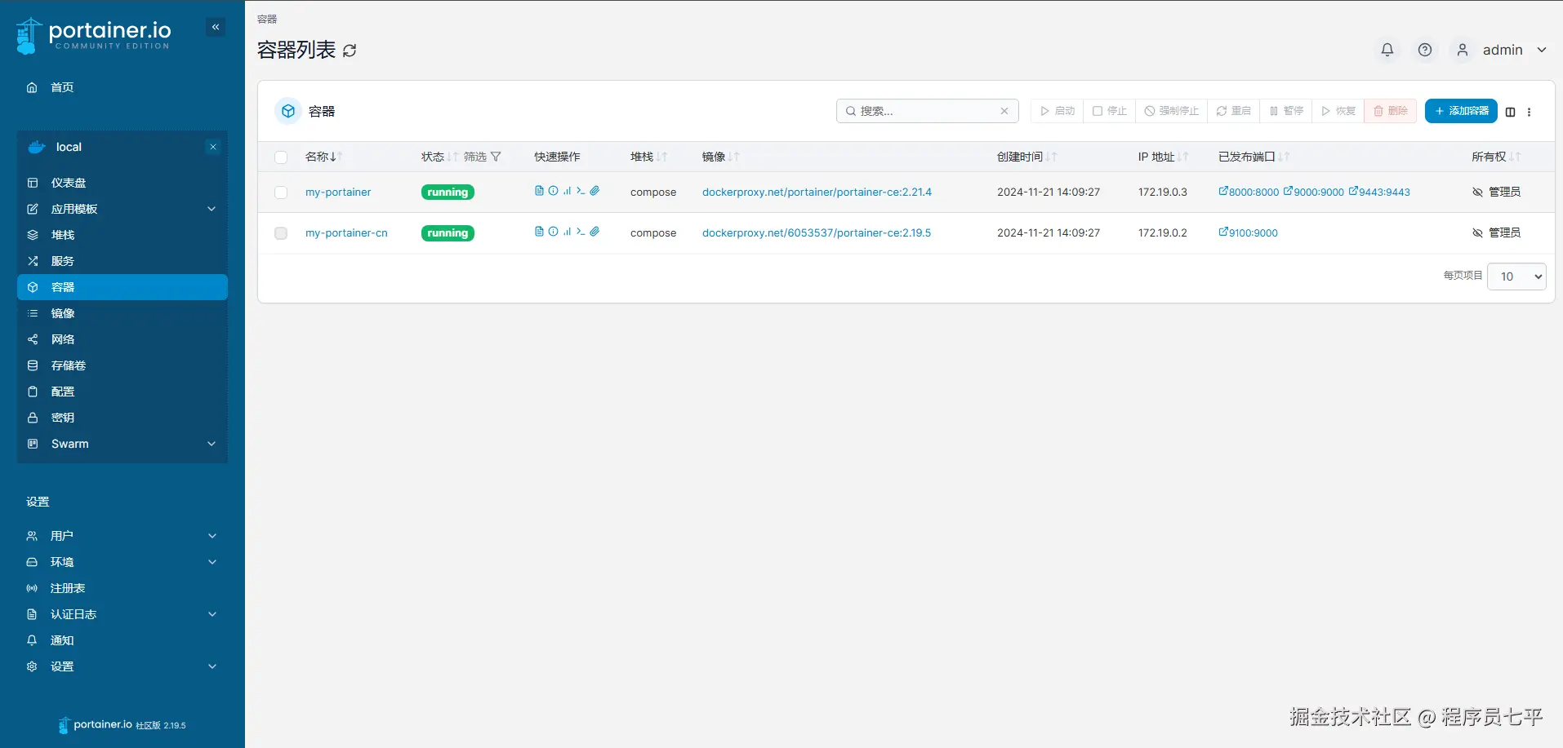This screenshot has height=748, width=1563.
Task: Clear the search box with the X icon
Action: (x=1004, y=111)
